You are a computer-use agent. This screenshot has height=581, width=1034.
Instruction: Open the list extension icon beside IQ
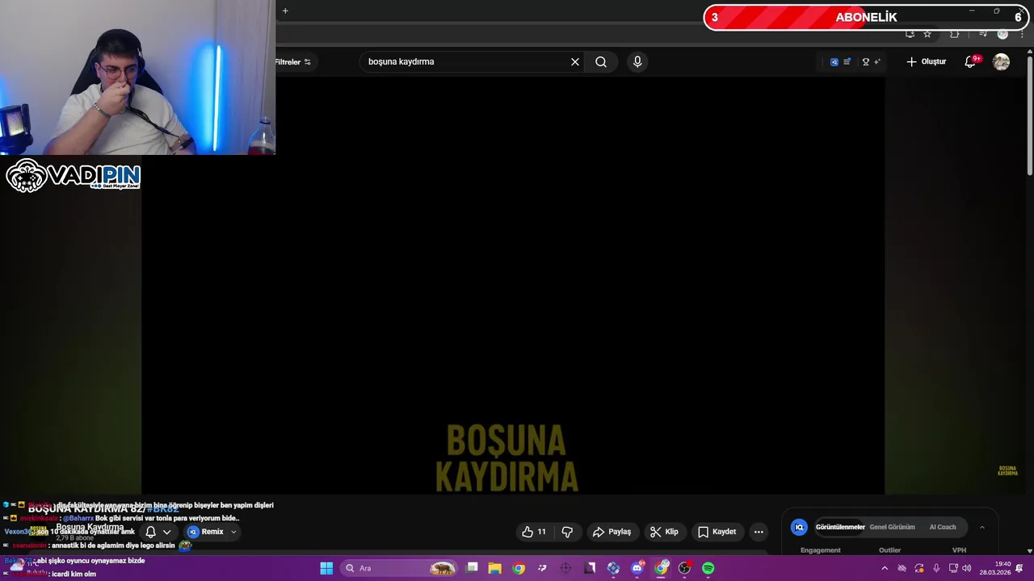coord(847,62)
